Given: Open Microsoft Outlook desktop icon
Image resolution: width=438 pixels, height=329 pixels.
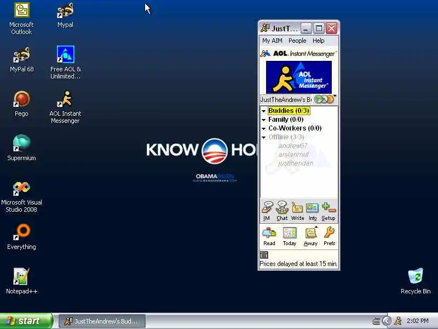Looking at the screenshot, I should 21,18.
